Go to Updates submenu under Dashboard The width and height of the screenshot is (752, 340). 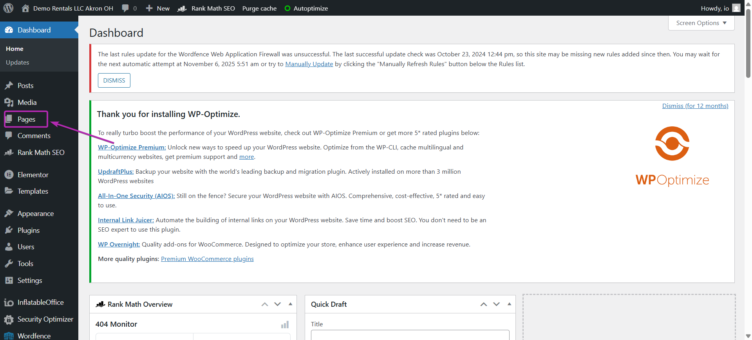[18, 63]
